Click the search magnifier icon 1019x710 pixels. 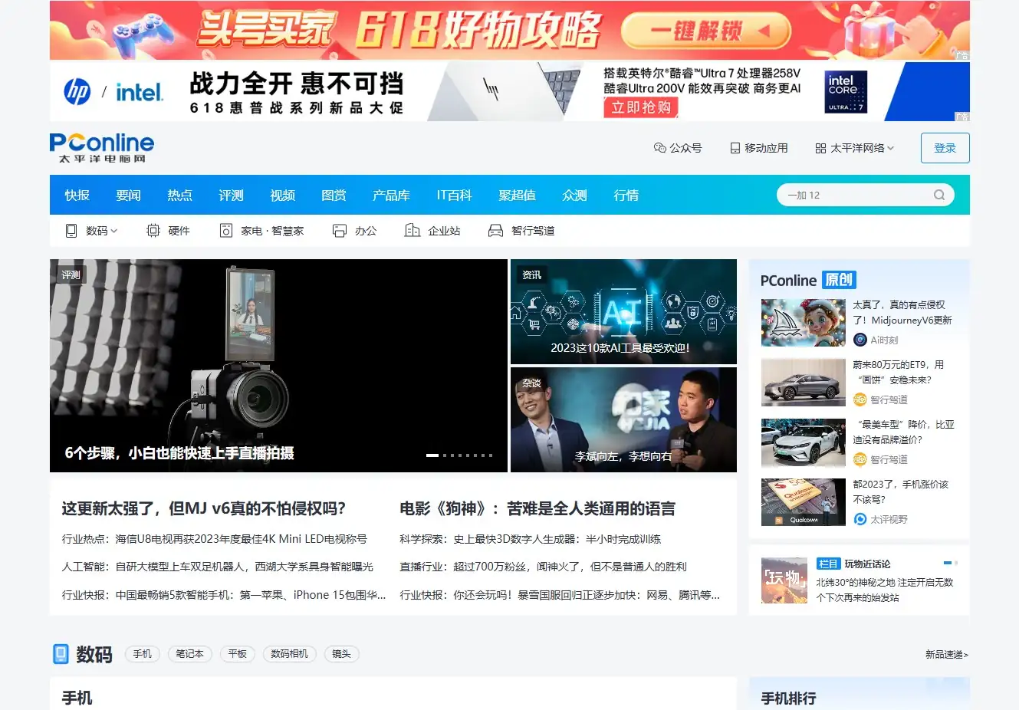click(939, 195)
